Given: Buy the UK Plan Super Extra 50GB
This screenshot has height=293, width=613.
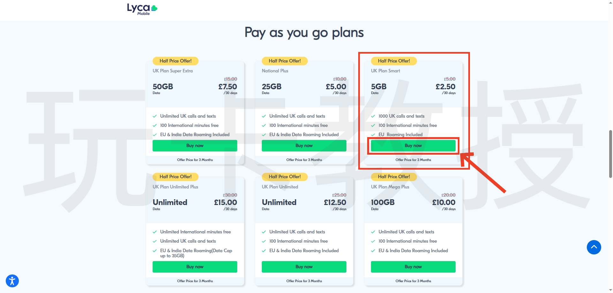Looking at the screenshot, I should [x=195, y=146].
